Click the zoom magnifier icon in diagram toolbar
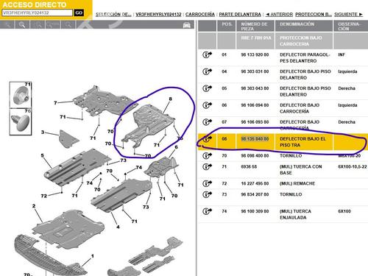 22,25
